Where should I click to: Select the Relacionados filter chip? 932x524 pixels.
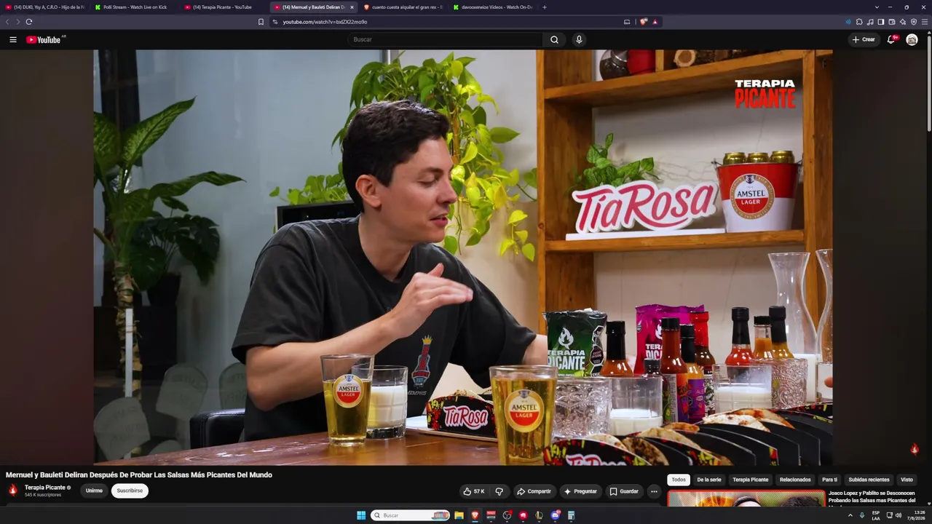(x=795, y=480)
